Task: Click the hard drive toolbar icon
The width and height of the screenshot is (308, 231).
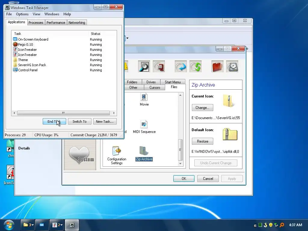Action: click(232, 66)
